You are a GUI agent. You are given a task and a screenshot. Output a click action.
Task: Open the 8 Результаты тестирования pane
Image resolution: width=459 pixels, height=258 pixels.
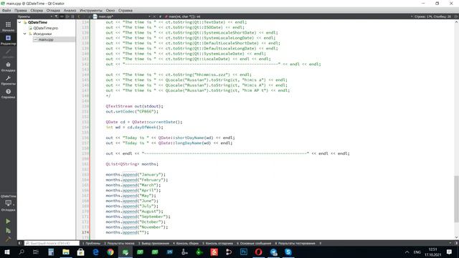295,243
